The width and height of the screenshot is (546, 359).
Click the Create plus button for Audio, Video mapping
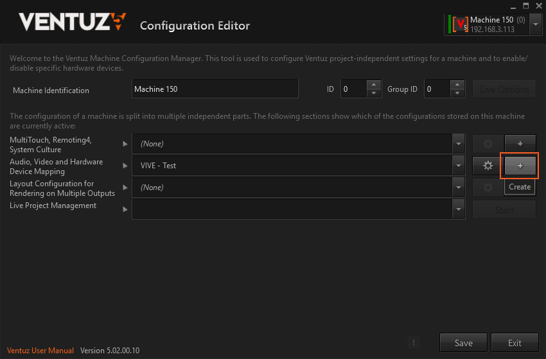pyautogui.click(x=520, y=166)
